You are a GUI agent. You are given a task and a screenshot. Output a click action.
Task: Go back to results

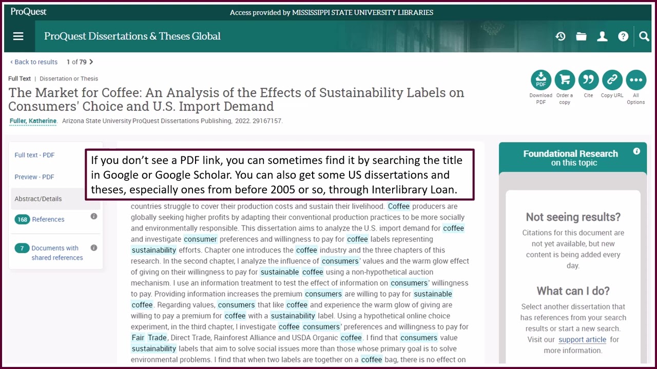pos(34,62)
